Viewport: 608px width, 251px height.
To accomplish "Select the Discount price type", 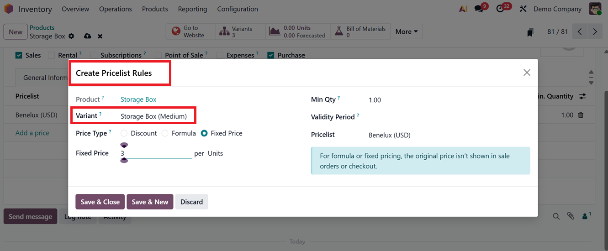I will pos(124,133).
